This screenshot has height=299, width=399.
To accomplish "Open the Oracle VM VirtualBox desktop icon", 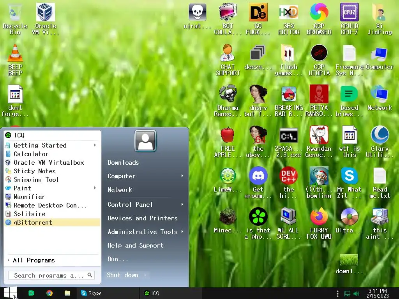I will tap(46, 12).
